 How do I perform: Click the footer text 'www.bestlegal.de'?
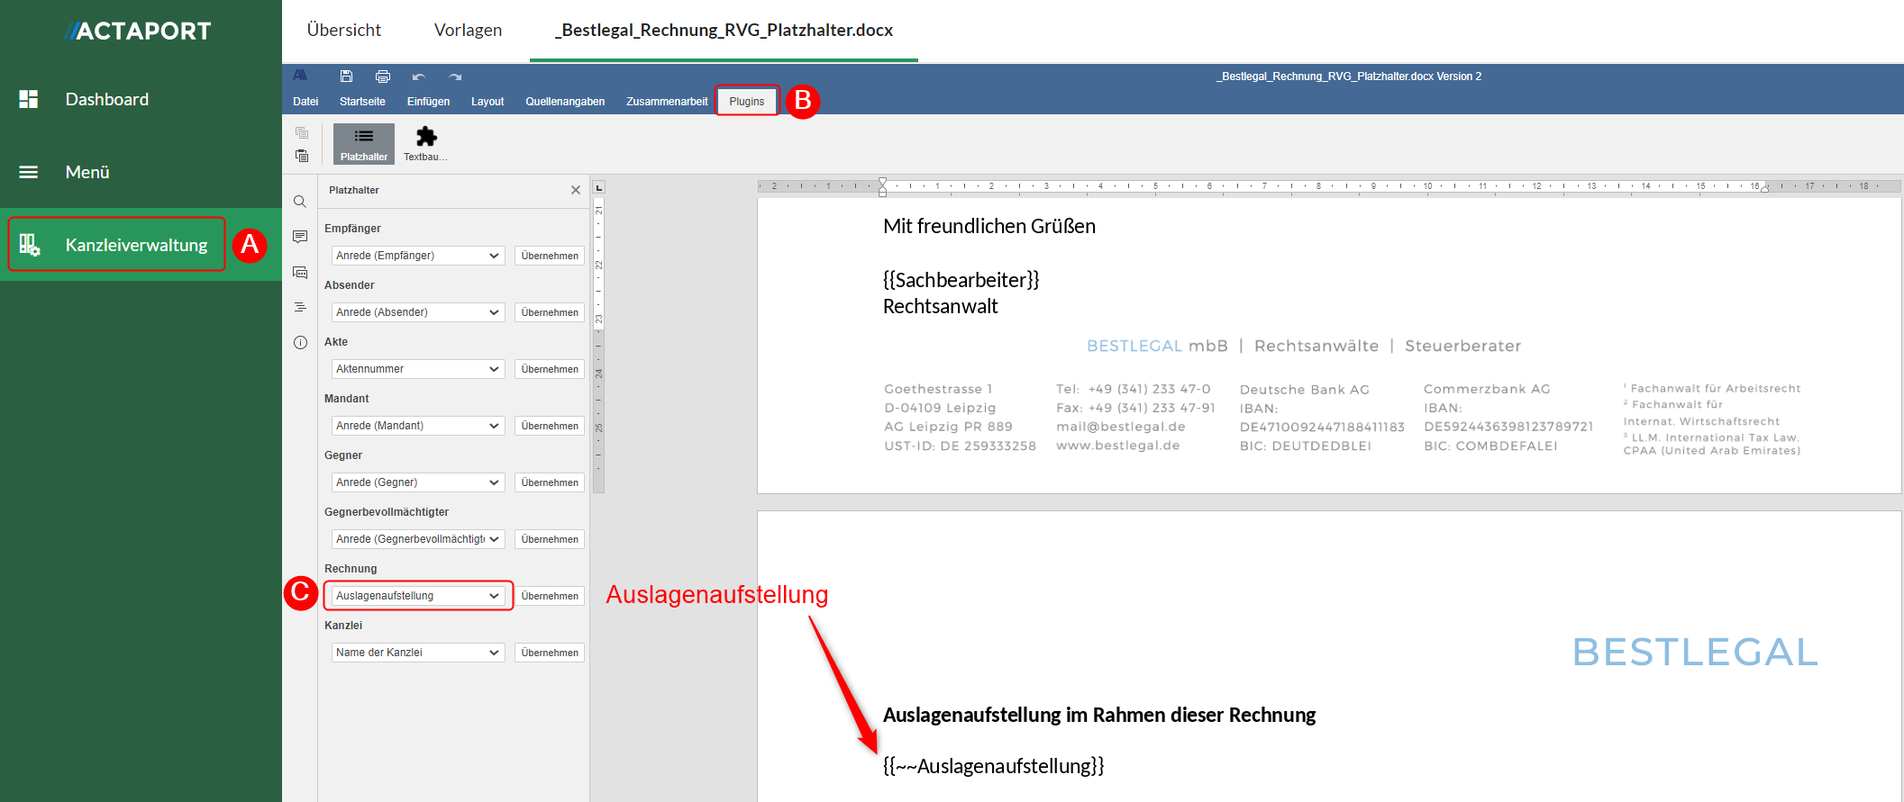[1118, 446]
